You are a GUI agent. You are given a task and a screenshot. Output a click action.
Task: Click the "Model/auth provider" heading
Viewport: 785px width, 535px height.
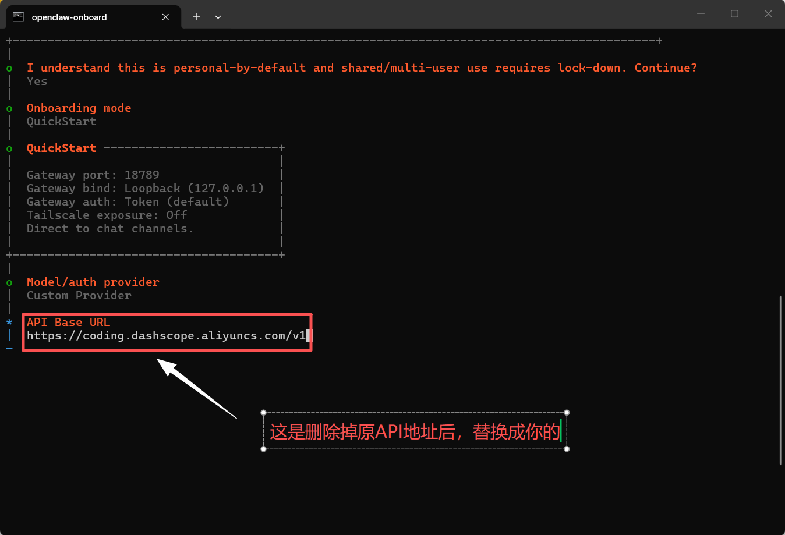click(93, 282)
